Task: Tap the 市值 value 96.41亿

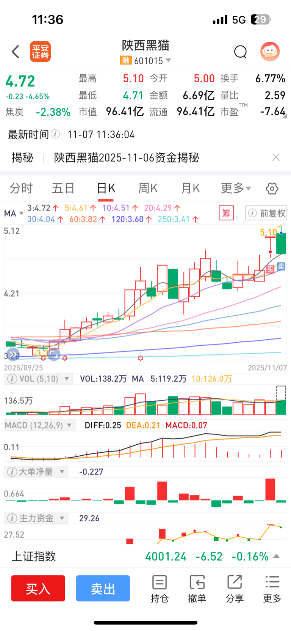Action: point(125,112)
